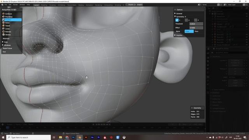
Task: Choose the Strokes tool
Action: click(12, 35)
